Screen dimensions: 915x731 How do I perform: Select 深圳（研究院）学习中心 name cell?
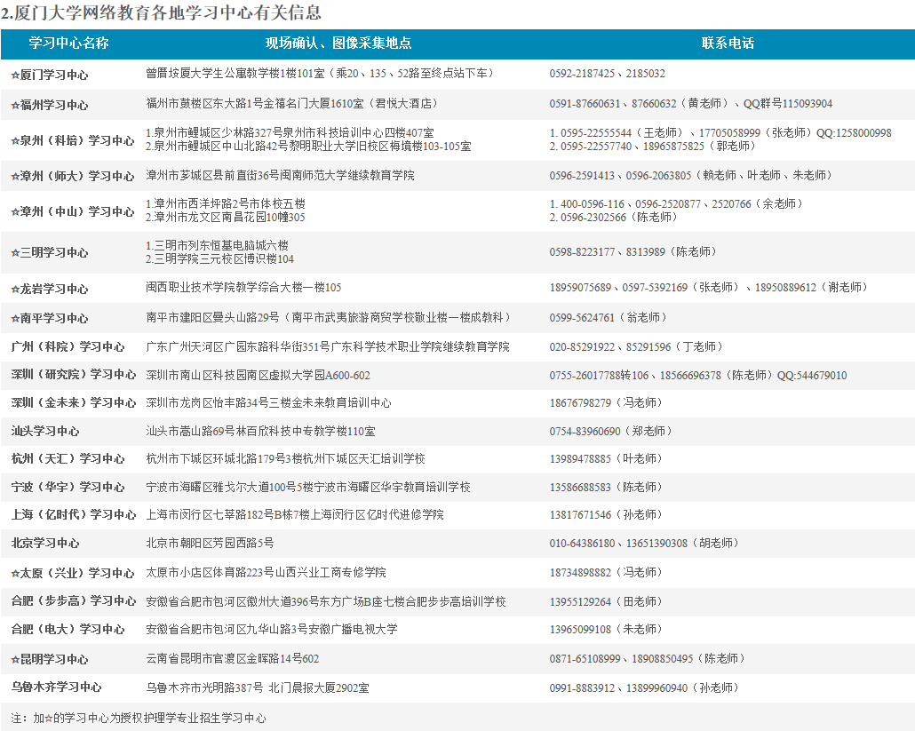coord(74,375)
